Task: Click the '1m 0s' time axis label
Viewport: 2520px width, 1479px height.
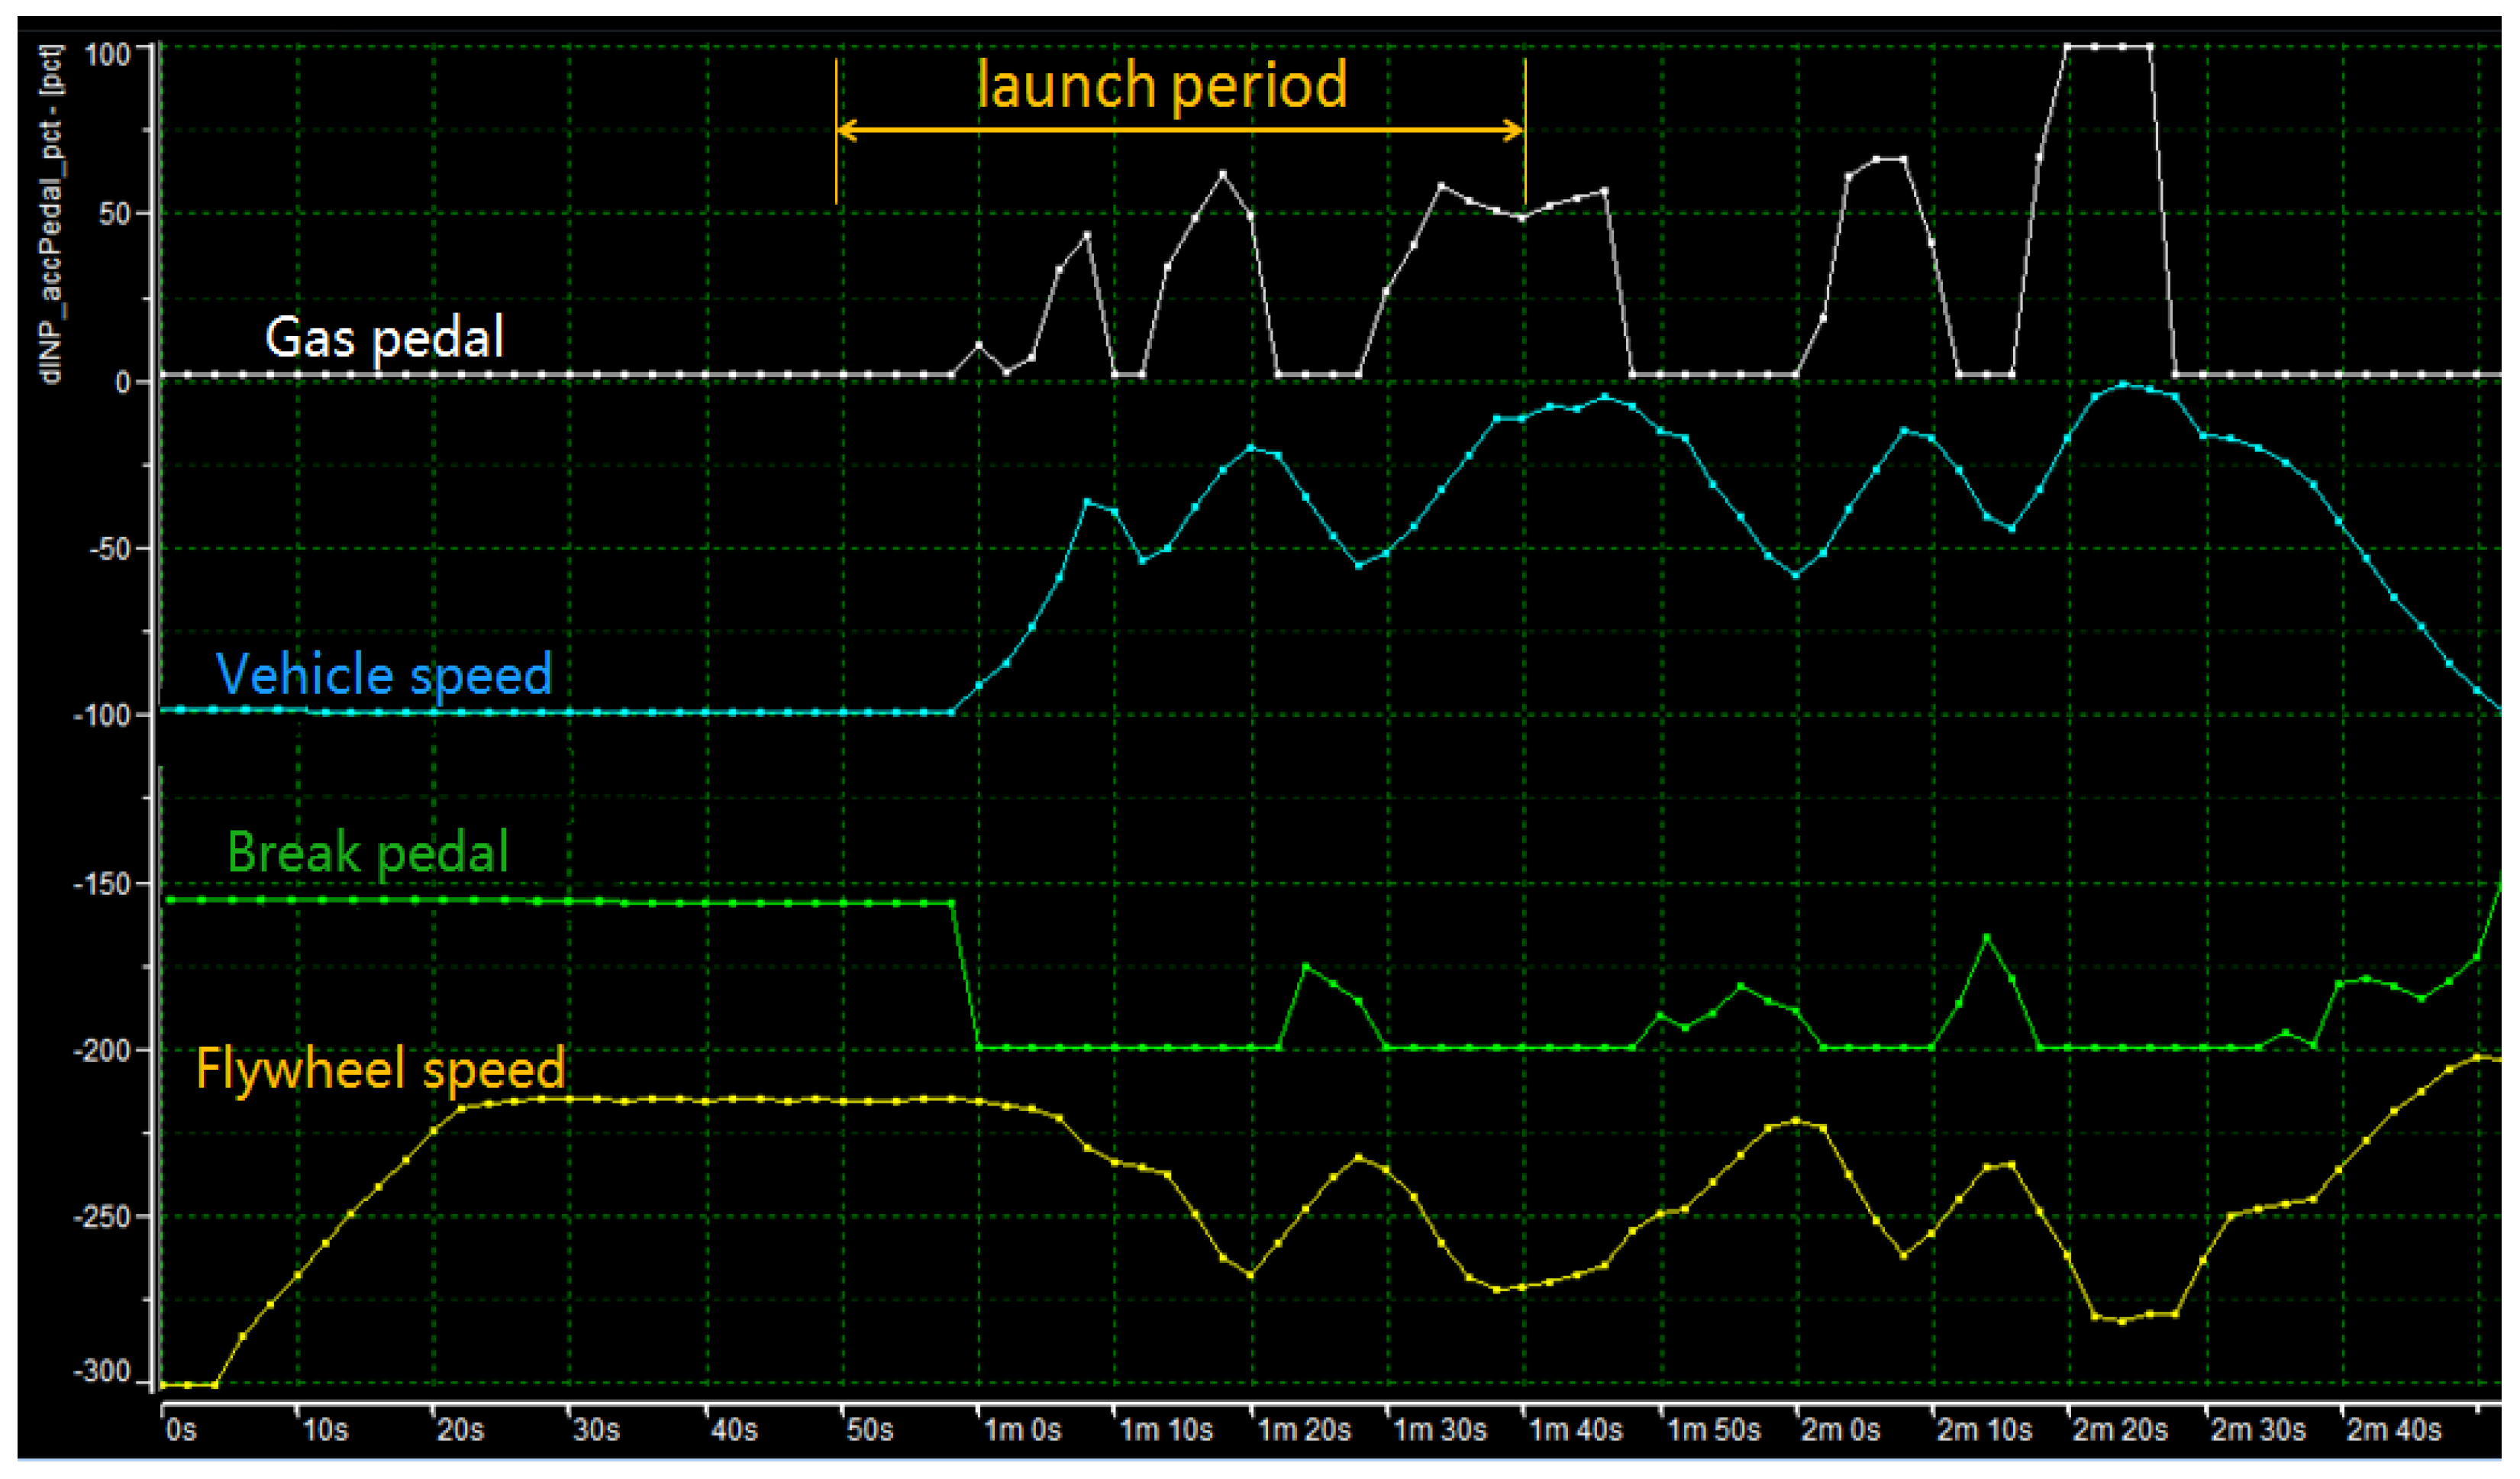Action: 1022,1430
